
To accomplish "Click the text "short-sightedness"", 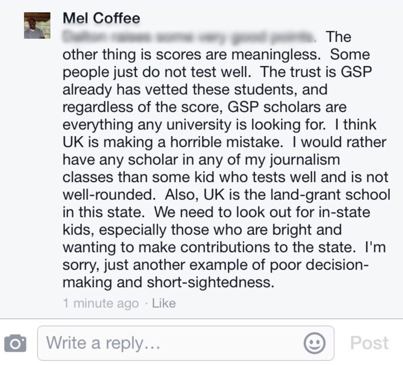I will [x=208, y=283].
